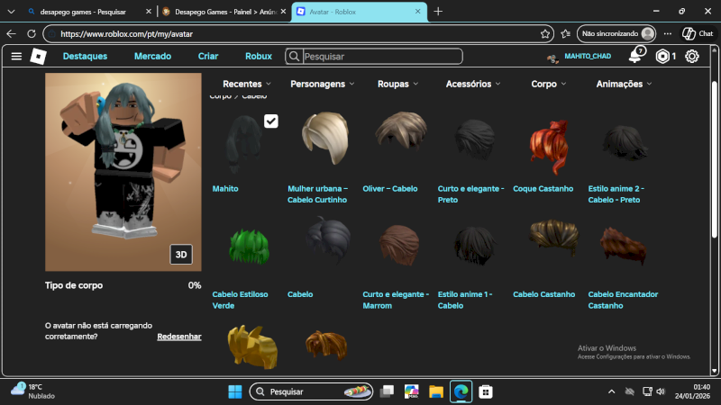
Task: Click the Roblox Pesquisar search field
Action: [380, 56]
